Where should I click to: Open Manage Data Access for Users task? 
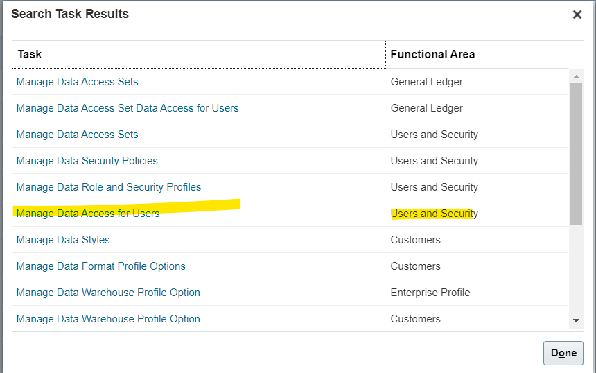(88, 214)
